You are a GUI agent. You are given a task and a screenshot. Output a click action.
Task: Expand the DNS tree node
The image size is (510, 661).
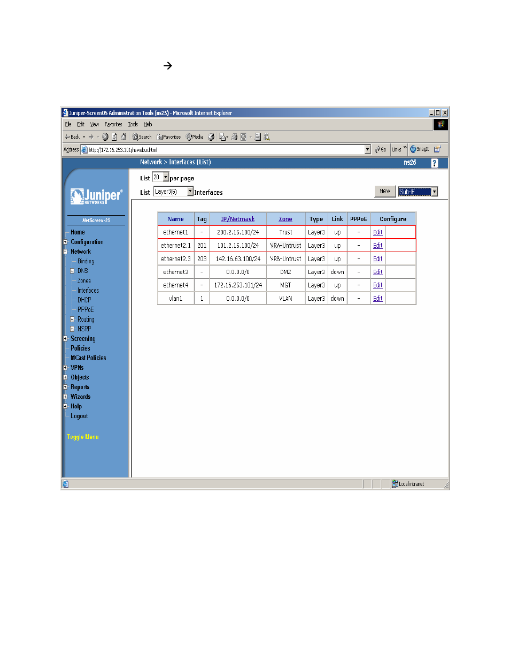click(73, 271)
